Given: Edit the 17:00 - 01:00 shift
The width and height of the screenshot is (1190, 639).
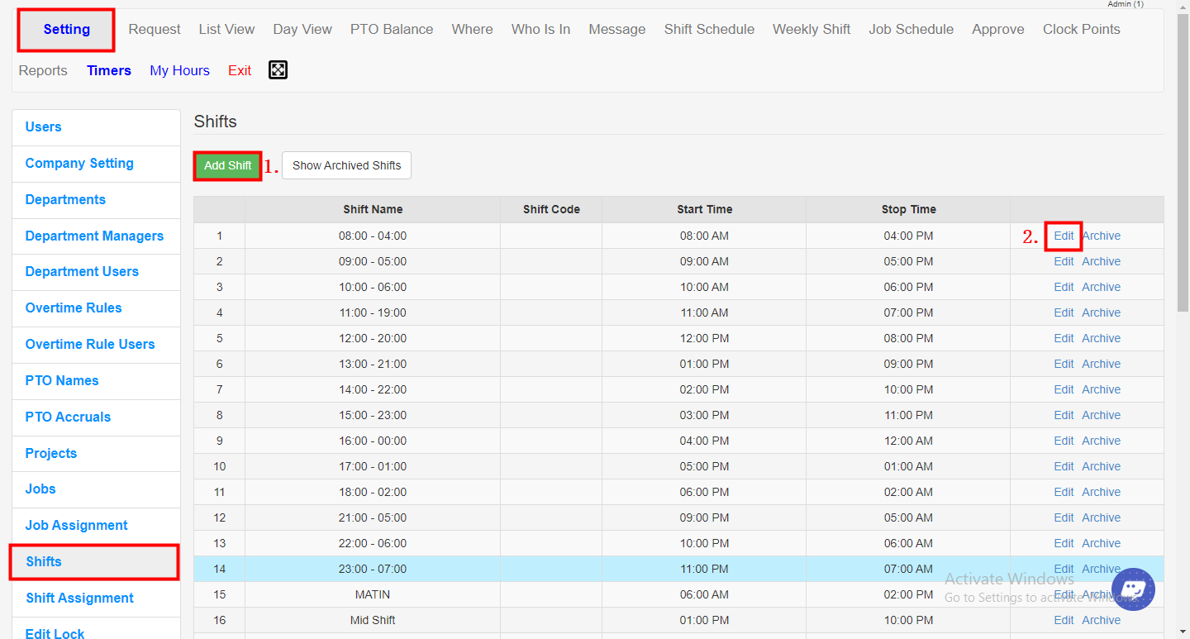Looking at the screenshot, I should point(1064,466).
